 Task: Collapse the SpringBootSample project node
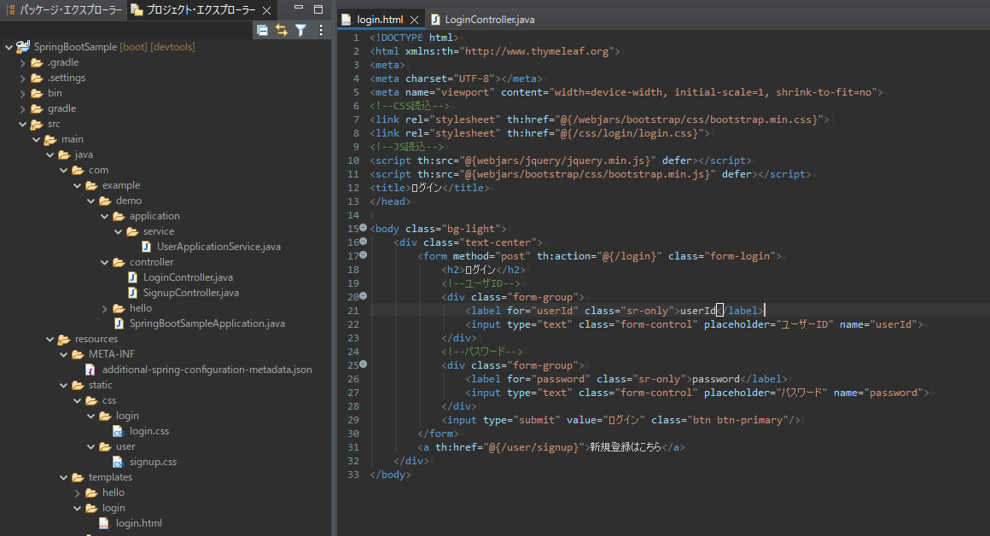[x=9, y=47]
